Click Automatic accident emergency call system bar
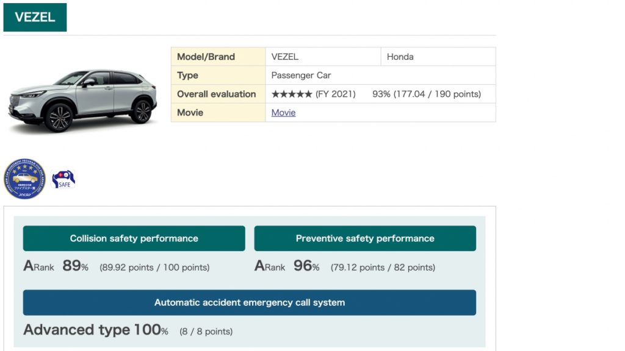Viewport: 625px width, 351px height. [x=249, y=302]
